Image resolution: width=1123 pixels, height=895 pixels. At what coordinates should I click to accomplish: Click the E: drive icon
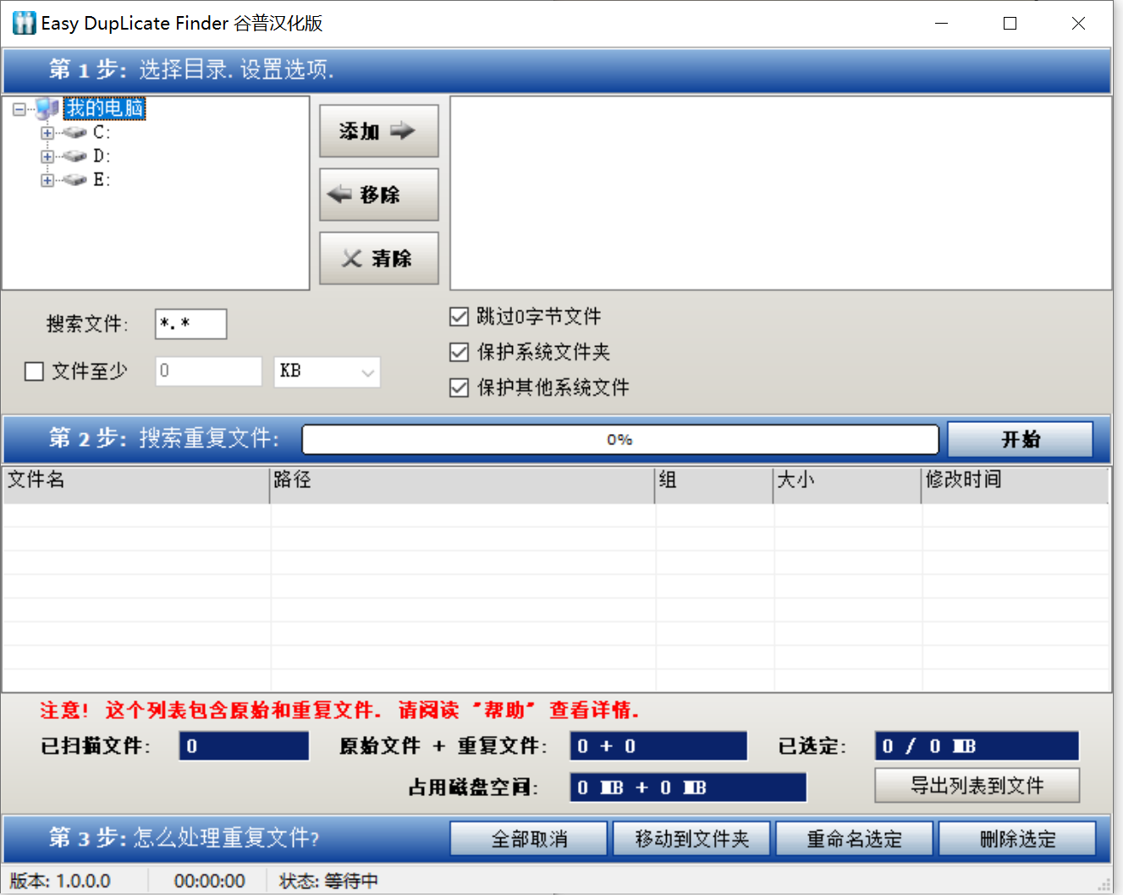pyautogui.click(x=74, y=180)
